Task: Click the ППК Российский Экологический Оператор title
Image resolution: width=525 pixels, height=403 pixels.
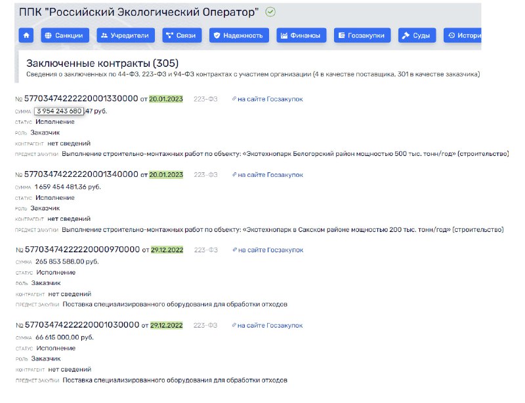Action: (139, 12)
